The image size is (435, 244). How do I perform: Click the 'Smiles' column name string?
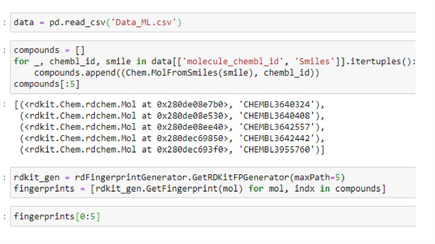tap(315, 61)
